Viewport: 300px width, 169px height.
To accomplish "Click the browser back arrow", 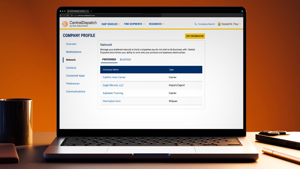I will click(61, 16).
